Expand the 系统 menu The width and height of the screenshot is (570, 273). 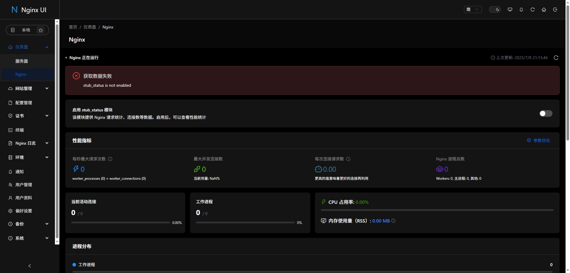[27, 238]
